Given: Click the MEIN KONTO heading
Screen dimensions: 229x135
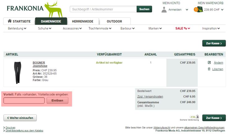Looking at the screenshot, I should [171, 3].
